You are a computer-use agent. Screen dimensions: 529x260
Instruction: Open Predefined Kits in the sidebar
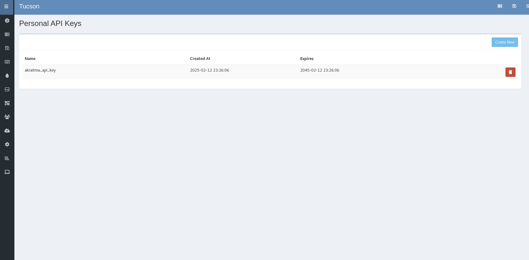(x=7, y=103)
